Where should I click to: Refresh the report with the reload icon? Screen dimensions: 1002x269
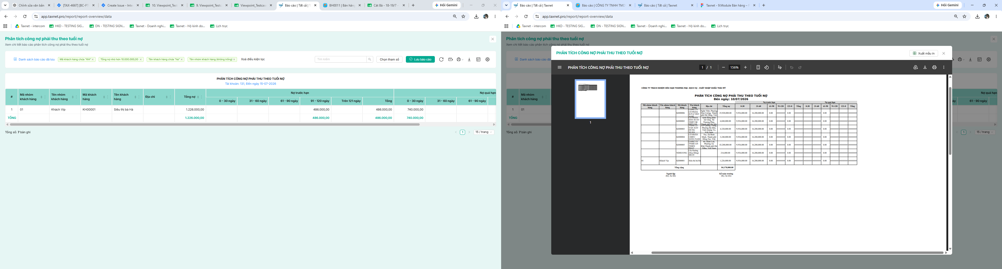(x=441, y=59)
